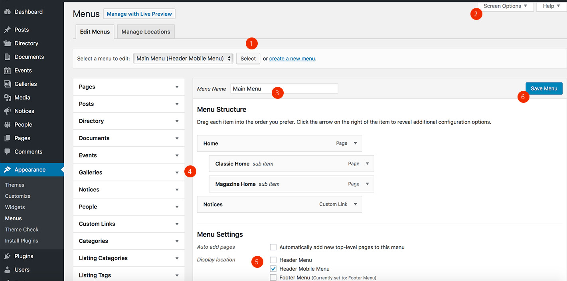Screen dimensions: 567x281
Task: Click the Notices megaphone icon
Action: pos(7,111)
